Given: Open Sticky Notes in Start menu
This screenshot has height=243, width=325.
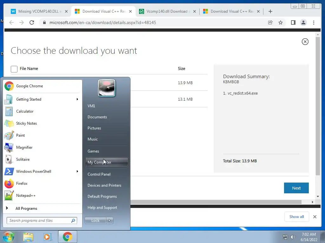Looking at the screenshot, I should pos(42,123).
